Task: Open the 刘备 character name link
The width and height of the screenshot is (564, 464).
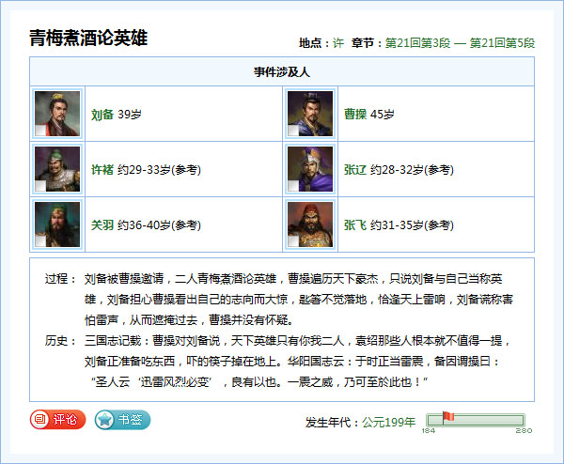Action: 102,115
